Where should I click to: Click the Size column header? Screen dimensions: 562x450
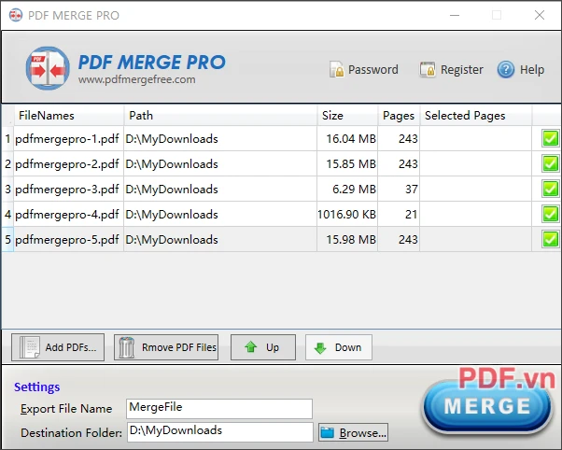point(347,116)
